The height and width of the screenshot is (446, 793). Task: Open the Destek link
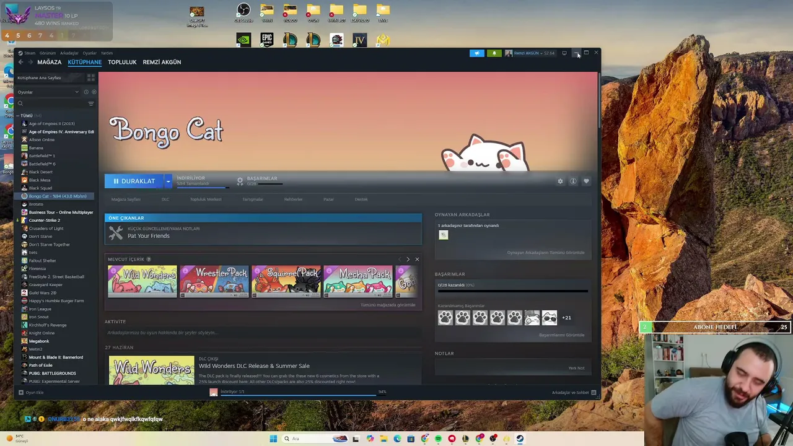tap(361, 199)
